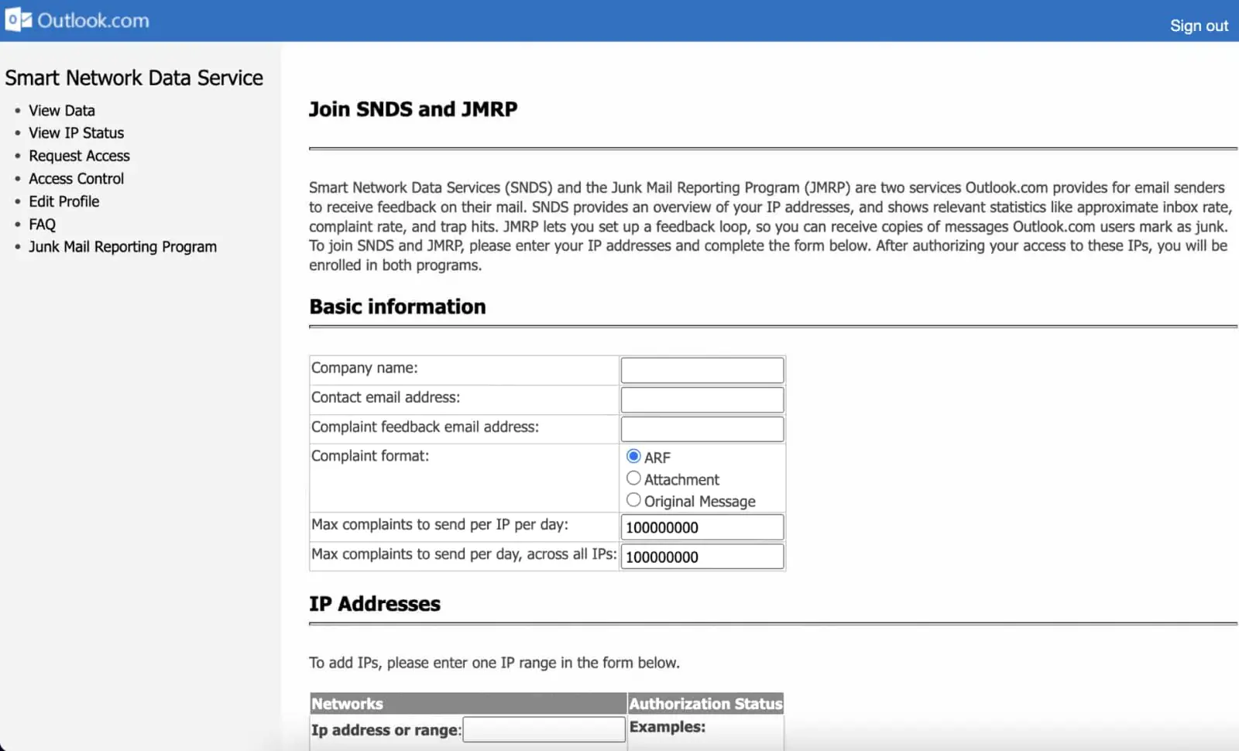Screen dimensions: 1239x751
Task: Click the IP Addresses heading
Action: (x=375, y=604)
